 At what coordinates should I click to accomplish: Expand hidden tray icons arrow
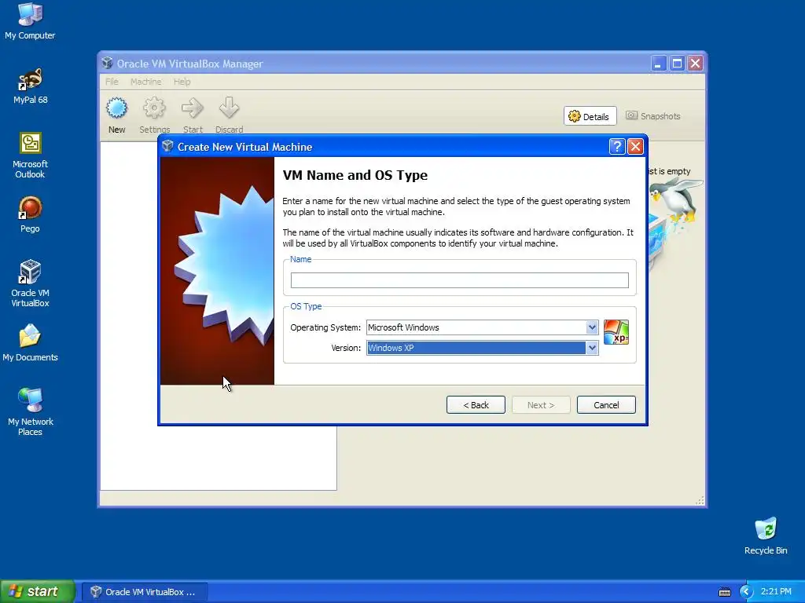pos(746,592)
